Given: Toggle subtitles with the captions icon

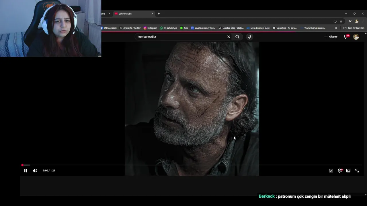Looking at the screenshot, I should pos(331,171).
